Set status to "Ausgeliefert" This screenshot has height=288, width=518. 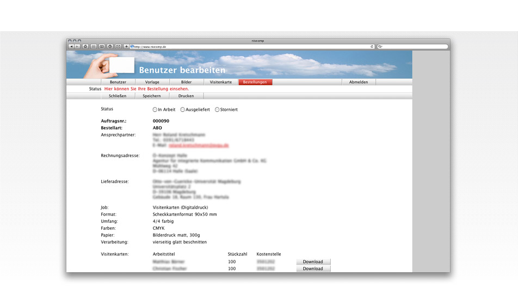tap(183, 110)
